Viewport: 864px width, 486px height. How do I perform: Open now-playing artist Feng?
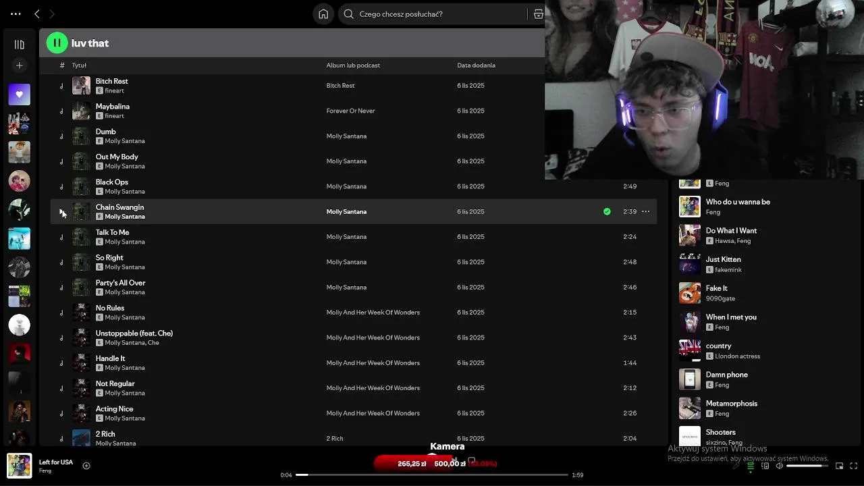pos(45,471)
